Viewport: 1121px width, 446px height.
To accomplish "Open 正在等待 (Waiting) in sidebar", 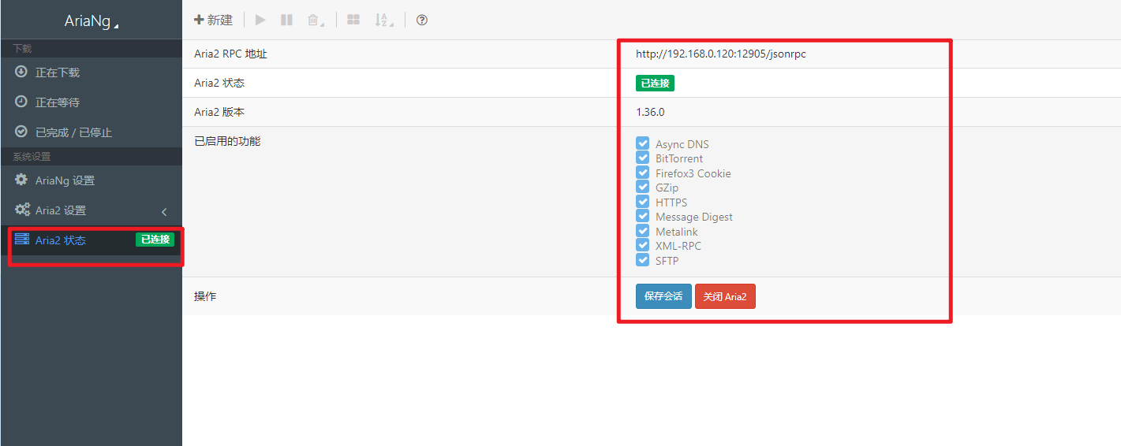I will 91,102.
